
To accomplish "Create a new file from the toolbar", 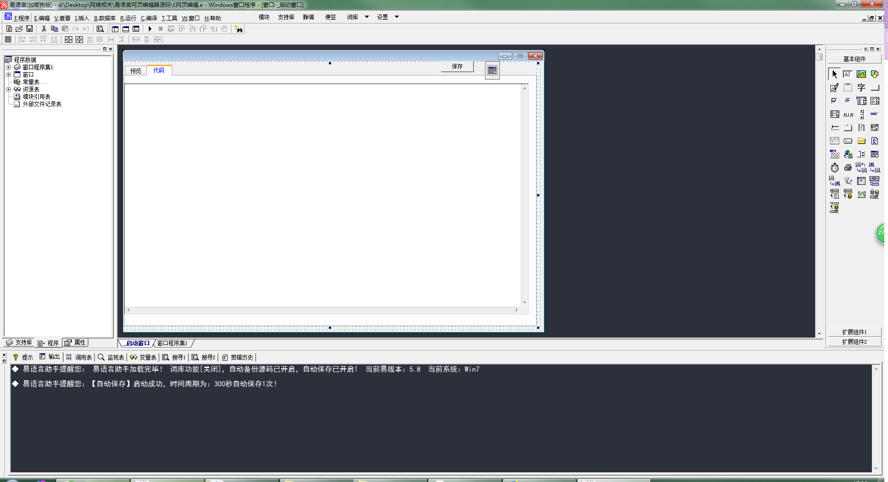I will tap(9, 29).
